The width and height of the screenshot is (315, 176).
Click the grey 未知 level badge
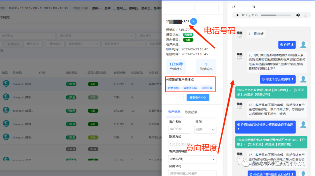coord(93,149)
